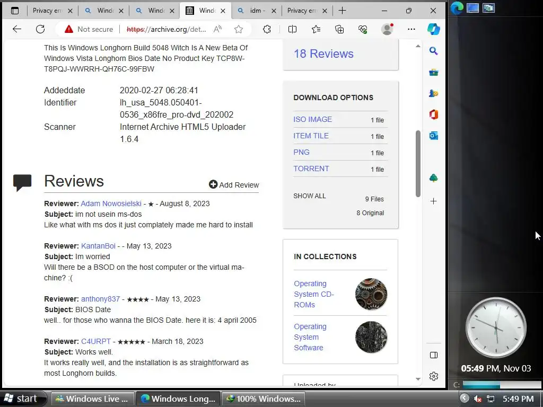Open sidebar settings gear icon

(x=434, y=376)
